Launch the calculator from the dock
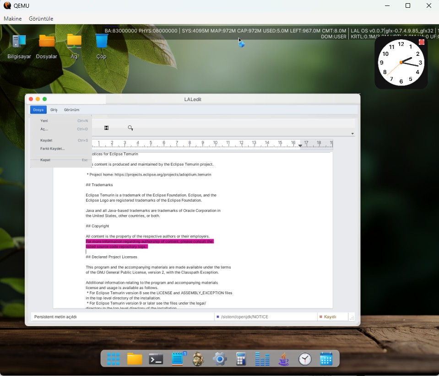 coord(241,359)
